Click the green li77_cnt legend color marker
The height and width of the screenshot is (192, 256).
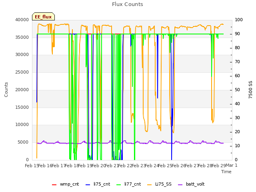(x=118, y=185)
